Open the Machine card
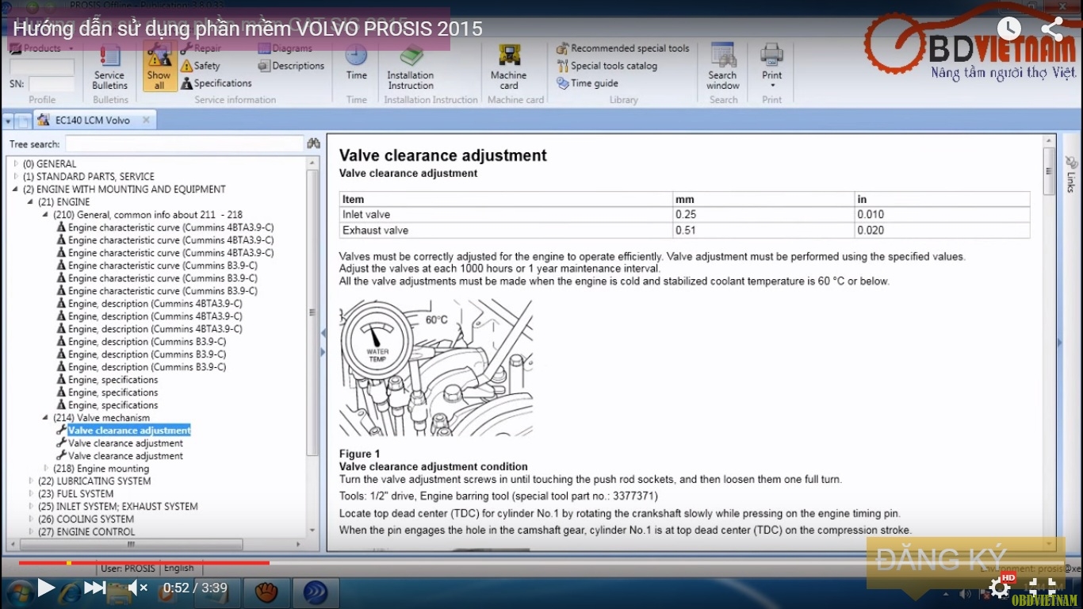Viewport: 1083px width, 609px height. 509,67
